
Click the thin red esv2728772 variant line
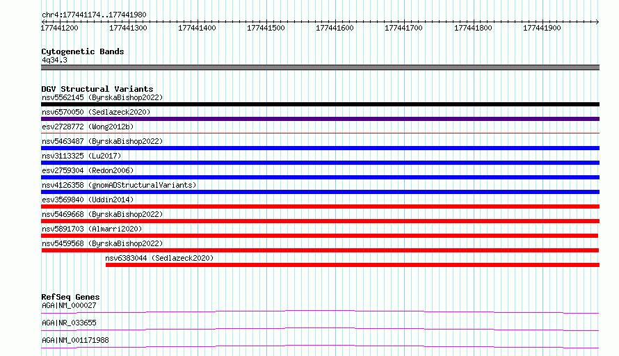(320, 133)
